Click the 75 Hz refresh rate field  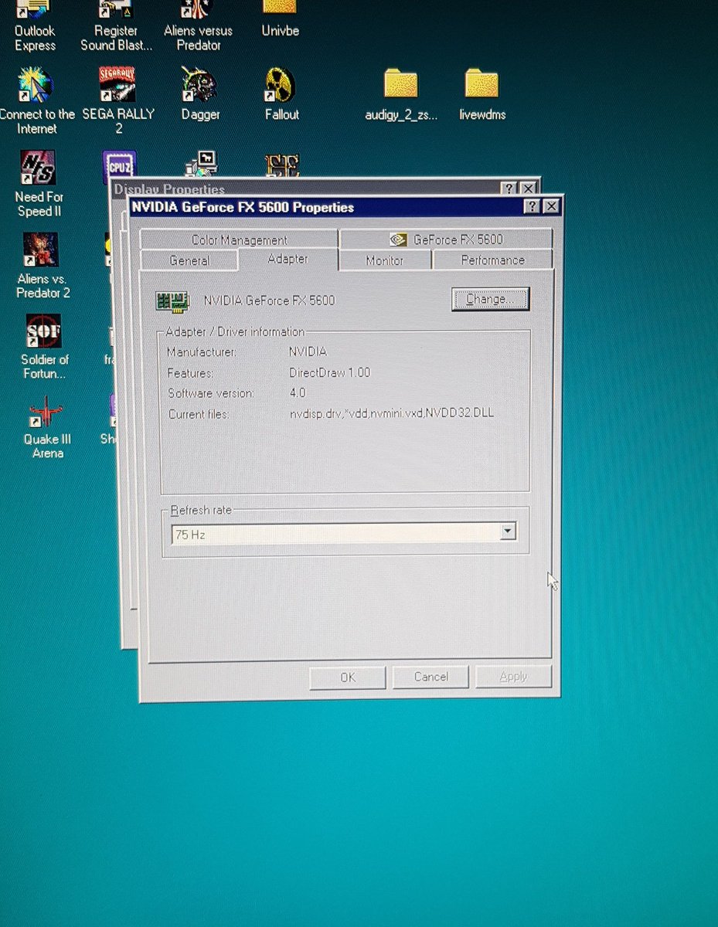344,532
